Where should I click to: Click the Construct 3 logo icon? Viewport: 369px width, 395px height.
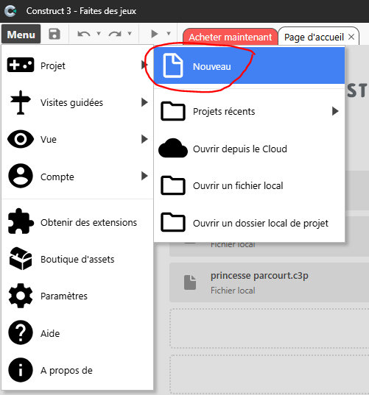tap(10, 11)
